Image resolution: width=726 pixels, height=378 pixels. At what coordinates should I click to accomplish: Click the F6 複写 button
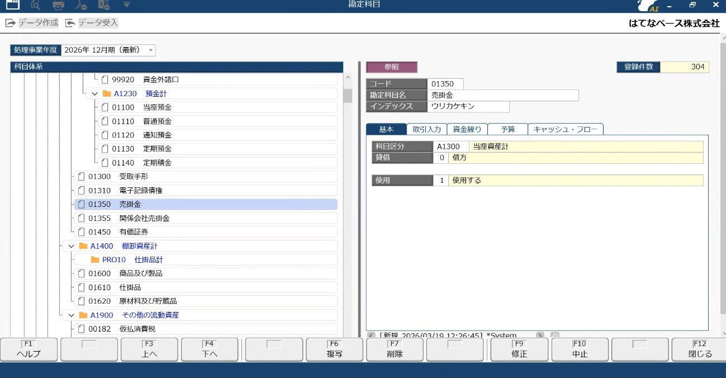334,349
